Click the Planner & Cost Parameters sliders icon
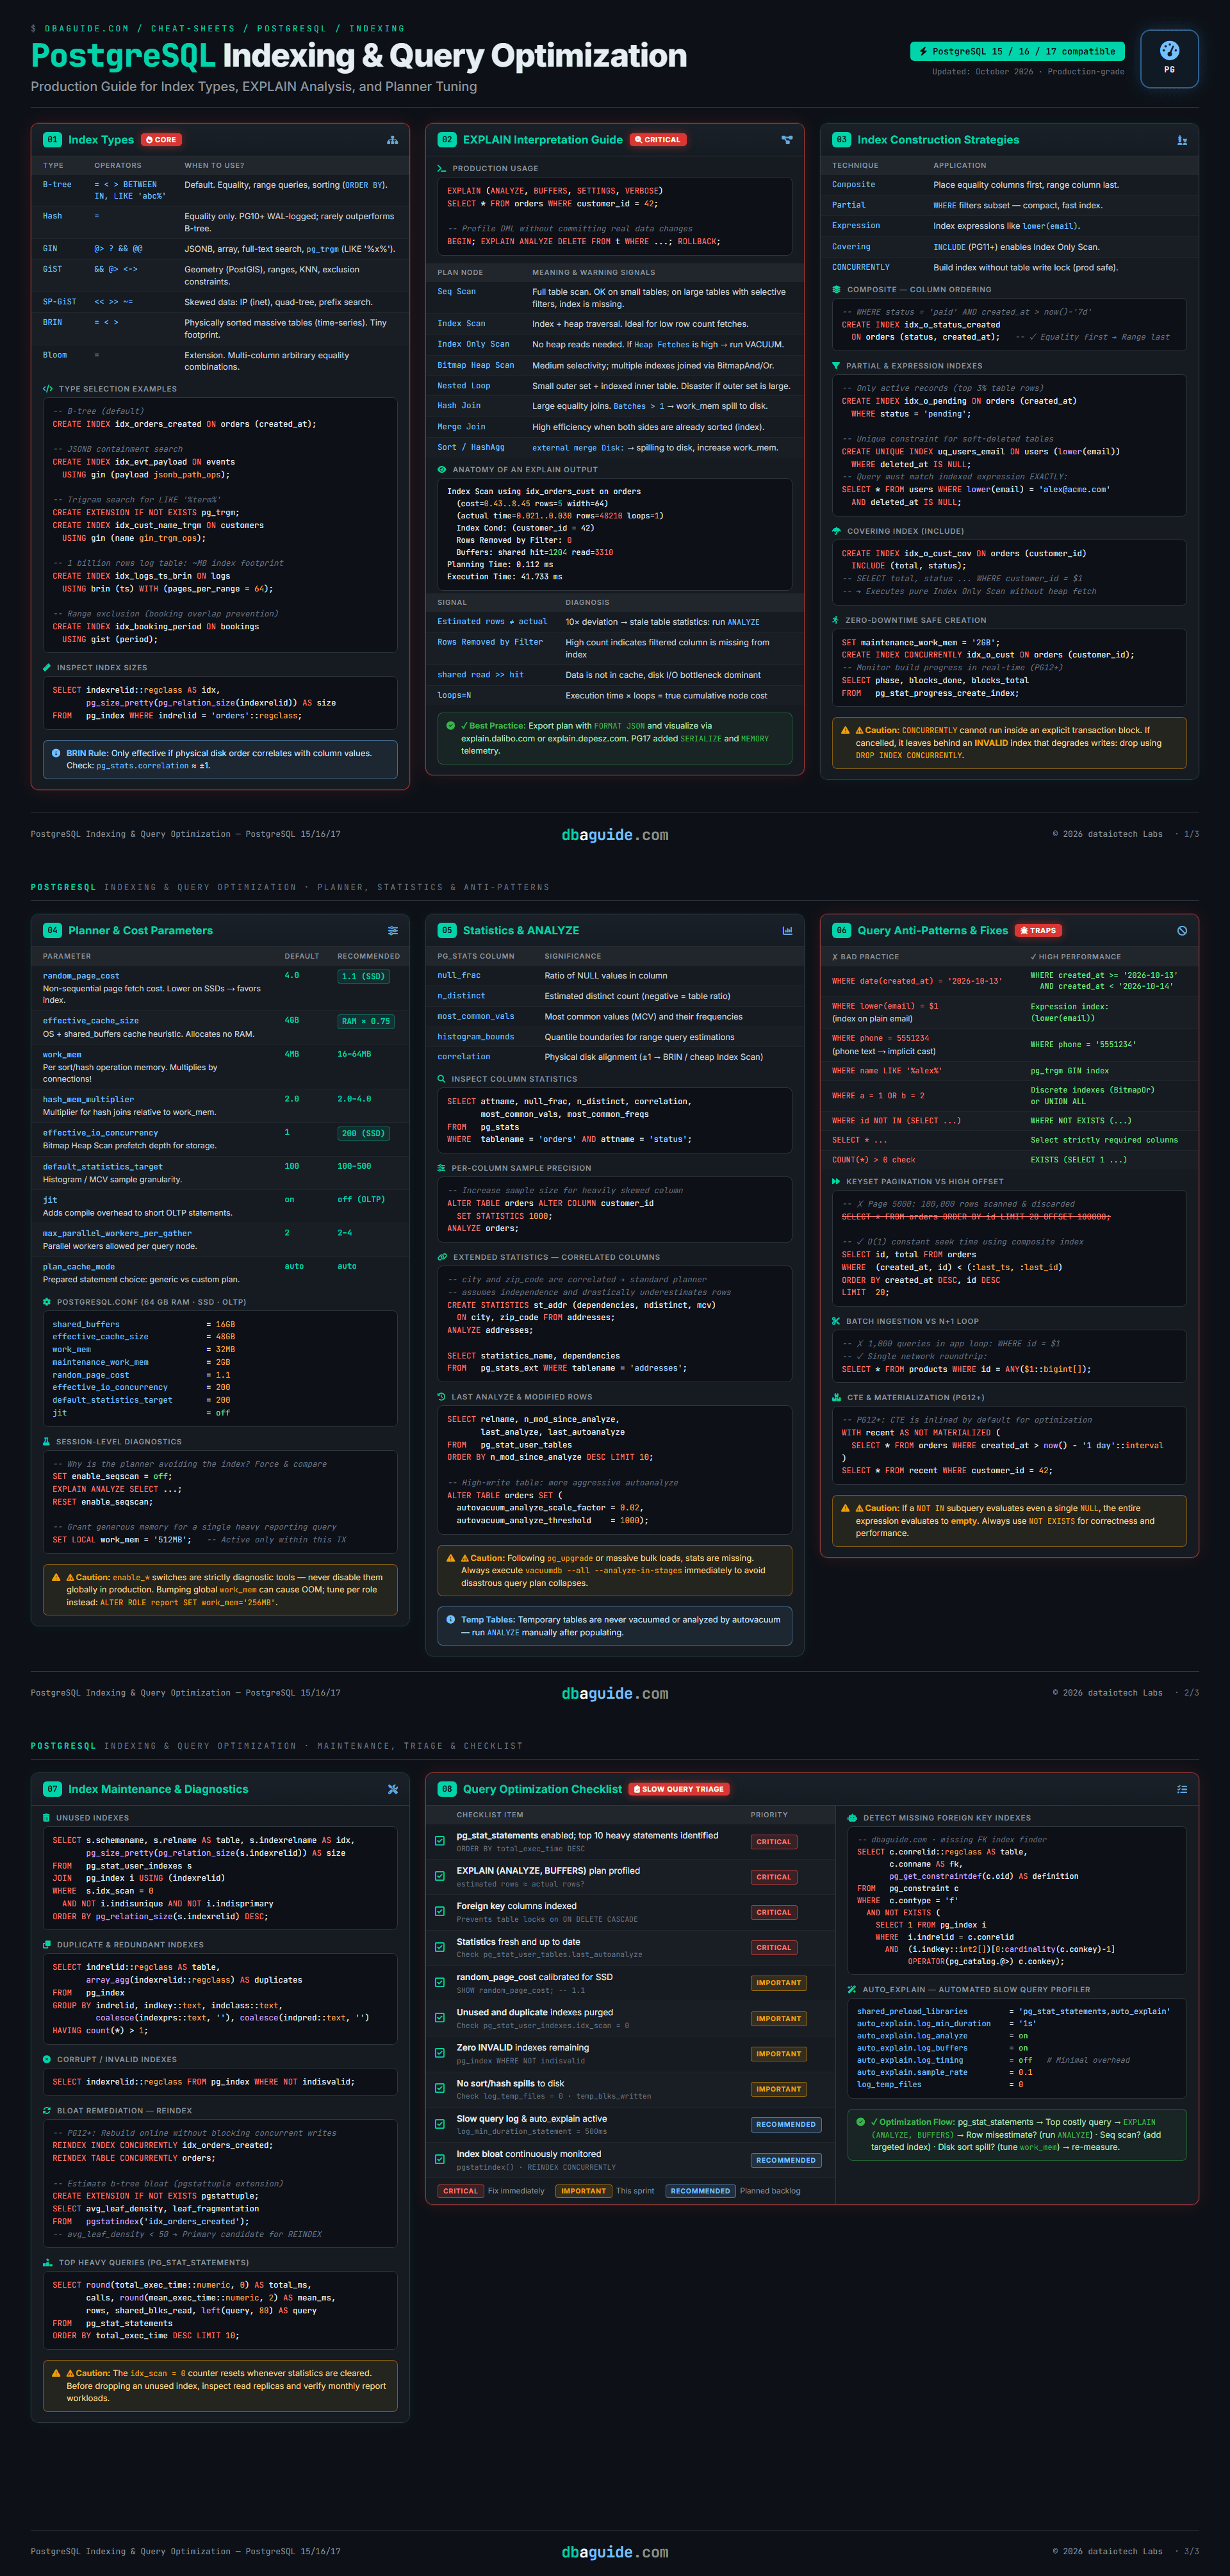Screen dimensions: 1230x2576 coord(393,930)
